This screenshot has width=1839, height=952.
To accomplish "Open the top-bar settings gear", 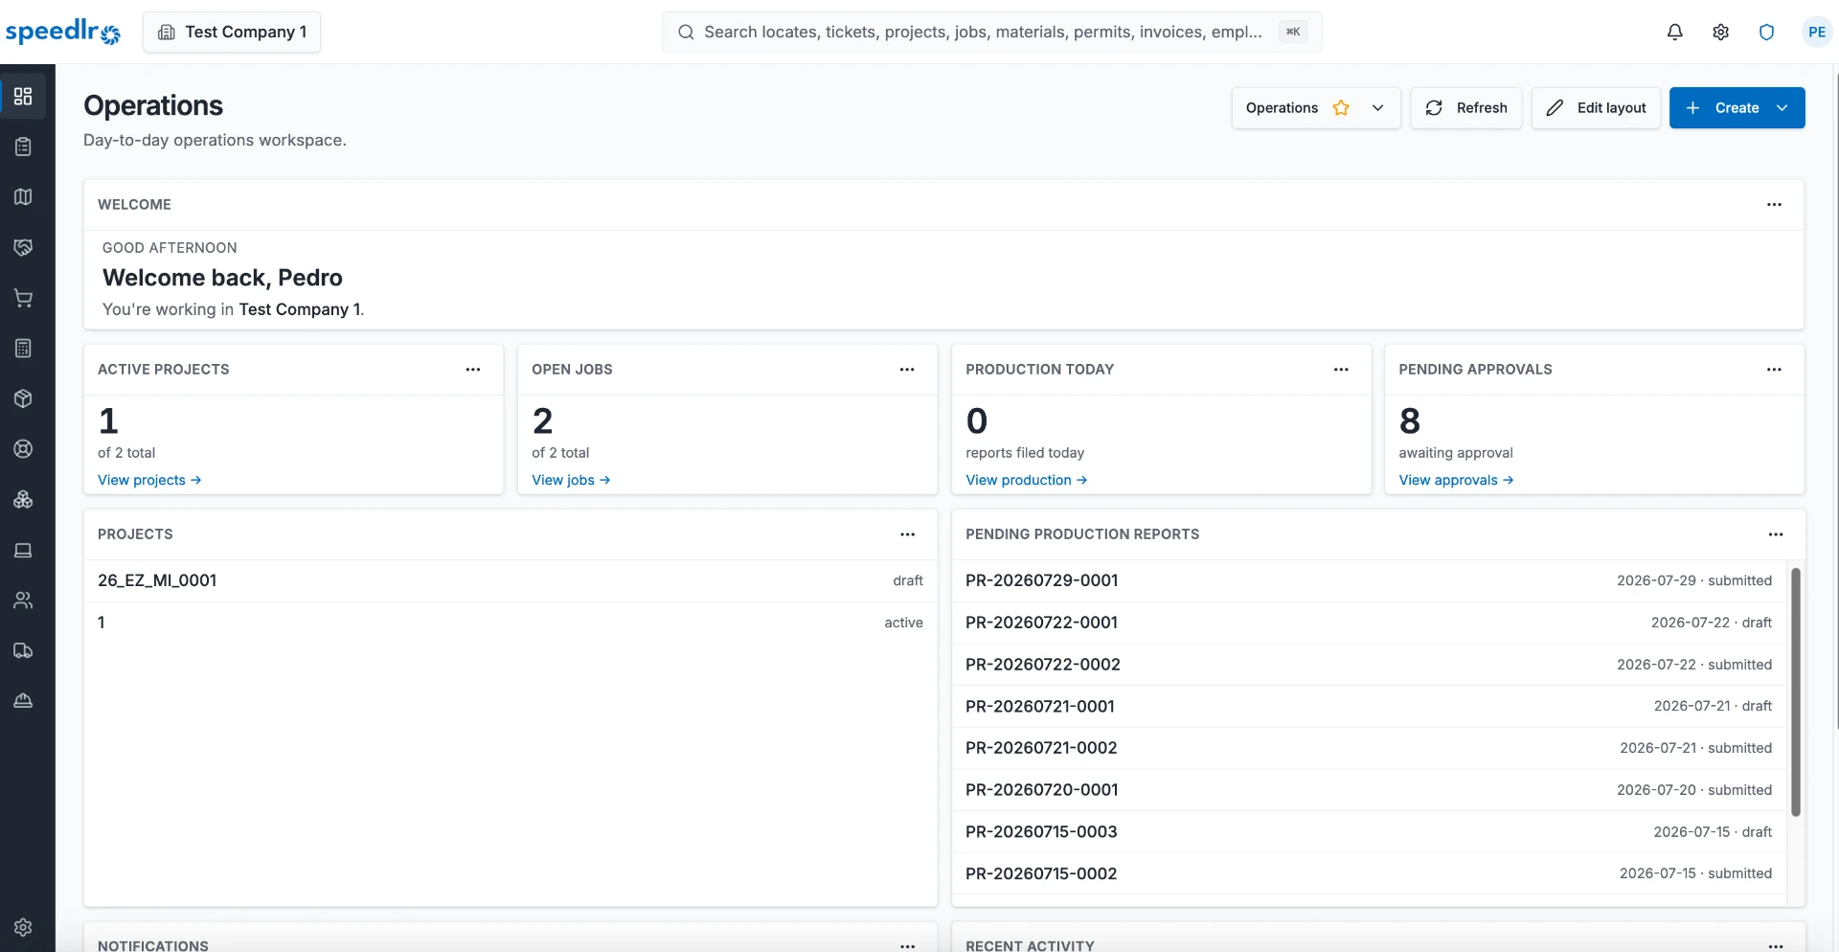I will click(1720, 32).
